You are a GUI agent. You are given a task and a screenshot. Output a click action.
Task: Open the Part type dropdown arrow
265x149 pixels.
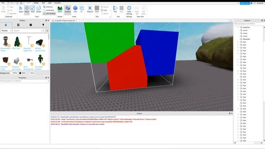click(x=75, y=14)
